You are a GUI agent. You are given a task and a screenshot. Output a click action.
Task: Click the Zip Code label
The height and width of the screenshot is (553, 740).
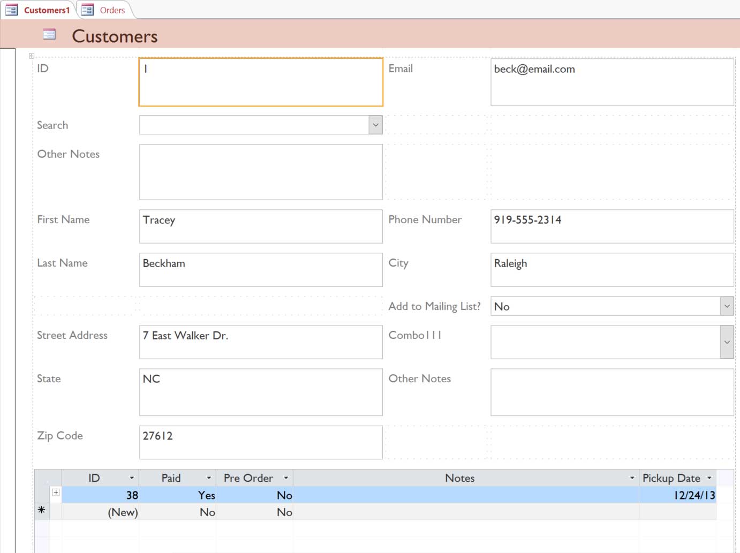[60, 436]
